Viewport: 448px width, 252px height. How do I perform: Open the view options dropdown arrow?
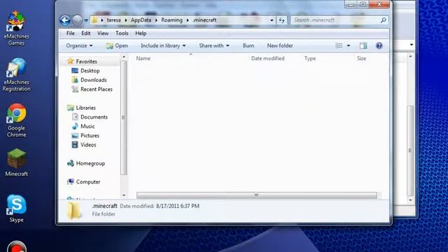point(349,45)
